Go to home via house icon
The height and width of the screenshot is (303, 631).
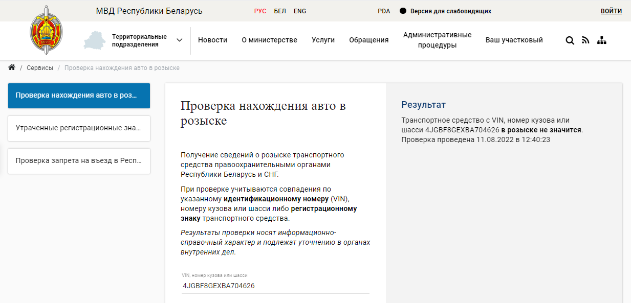(12, 67)
